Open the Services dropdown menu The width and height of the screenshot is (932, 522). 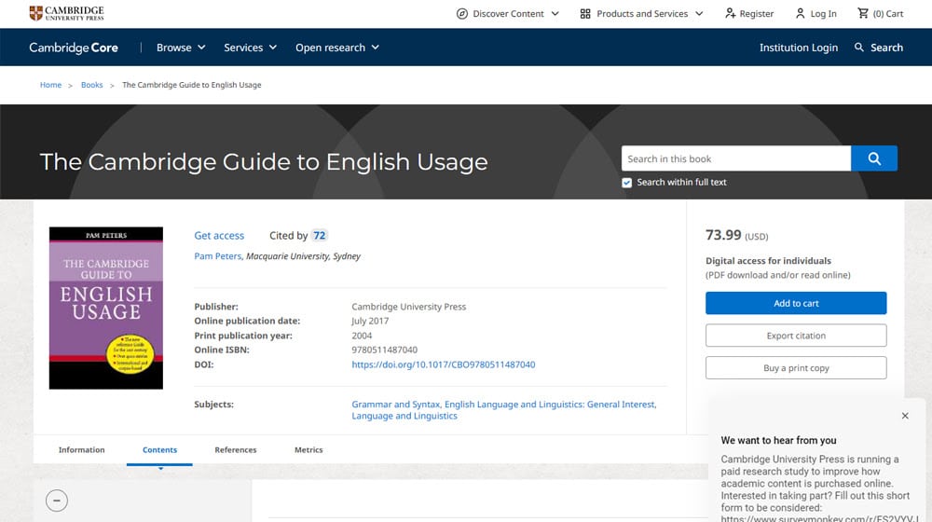[250, 48]
